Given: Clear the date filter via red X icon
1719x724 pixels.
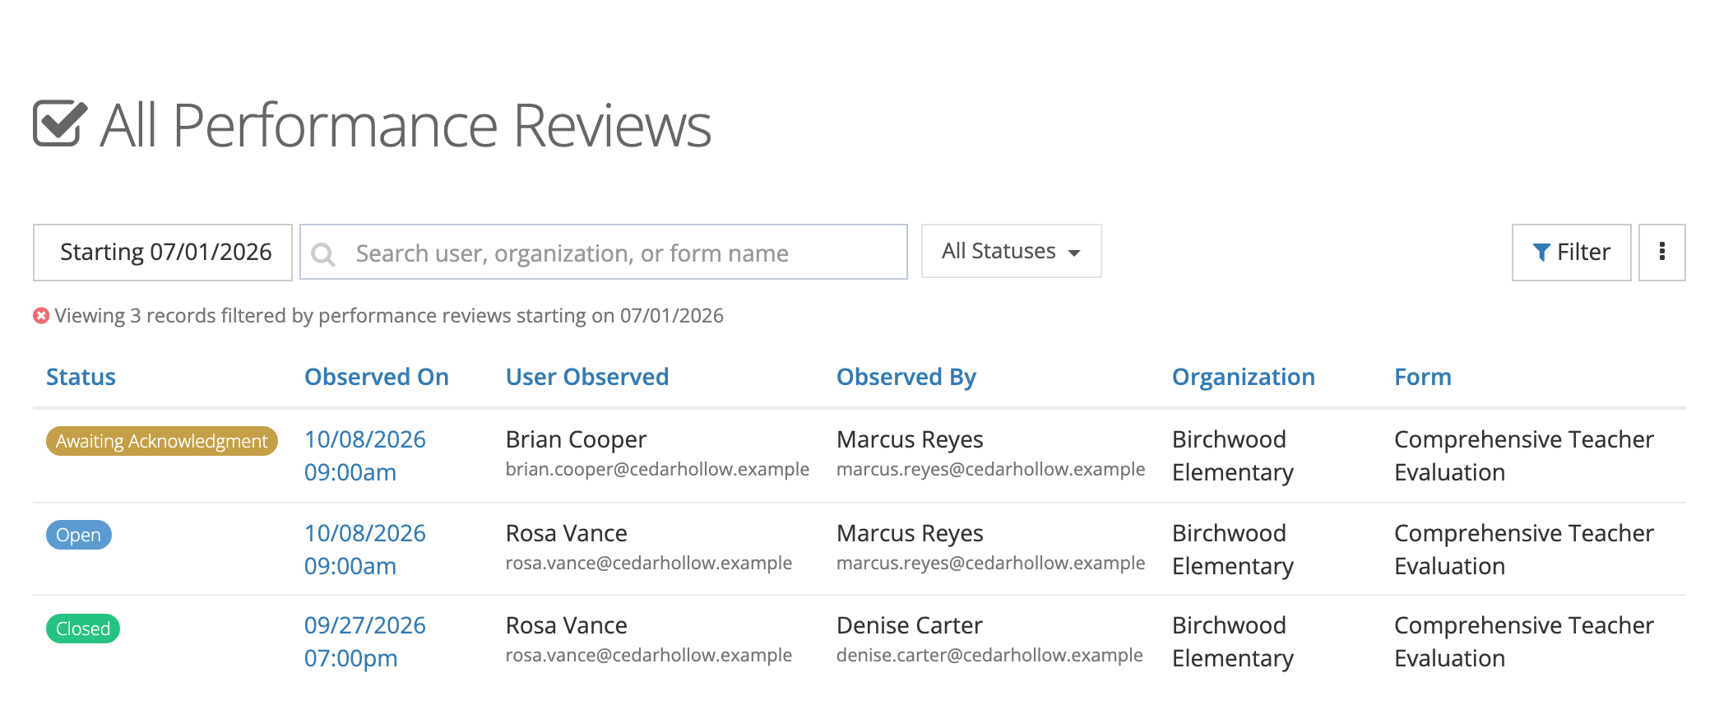Looking at the screenshot, I should click(41, 316).
